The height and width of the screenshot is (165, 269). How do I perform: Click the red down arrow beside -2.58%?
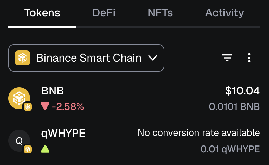point(45,106)
